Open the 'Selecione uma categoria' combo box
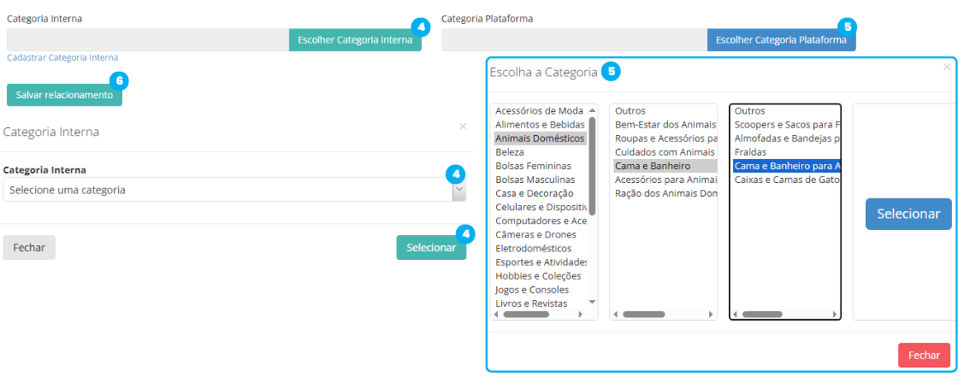The image size is (964, 377). click(234, 191)
